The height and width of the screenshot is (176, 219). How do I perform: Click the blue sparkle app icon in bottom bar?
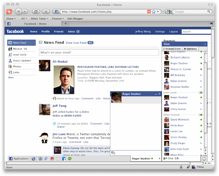[x=46, y=159]
